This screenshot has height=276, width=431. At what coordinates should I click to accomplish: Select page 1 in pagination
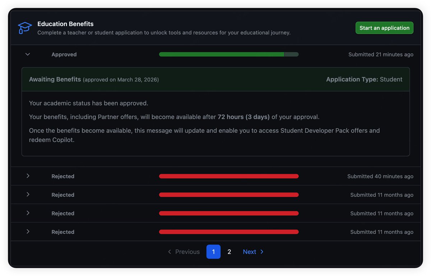[213, 252]
